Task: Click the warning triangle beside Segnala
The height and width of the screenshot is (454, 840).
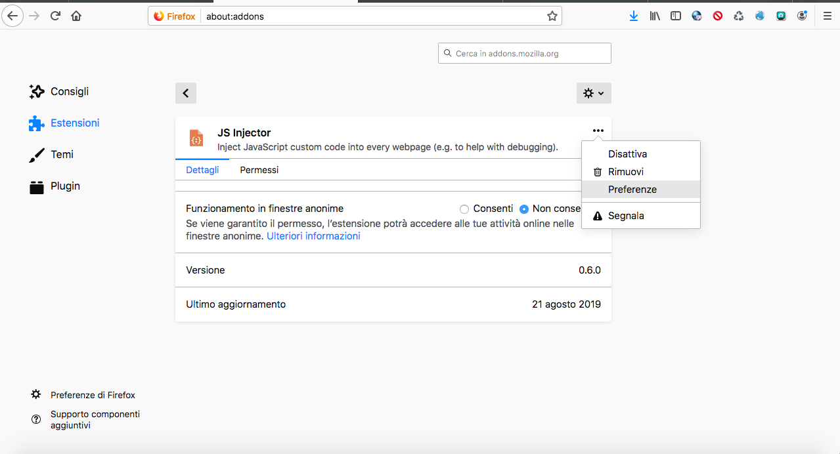Action: pyautogui.click(x=598, y=216)
